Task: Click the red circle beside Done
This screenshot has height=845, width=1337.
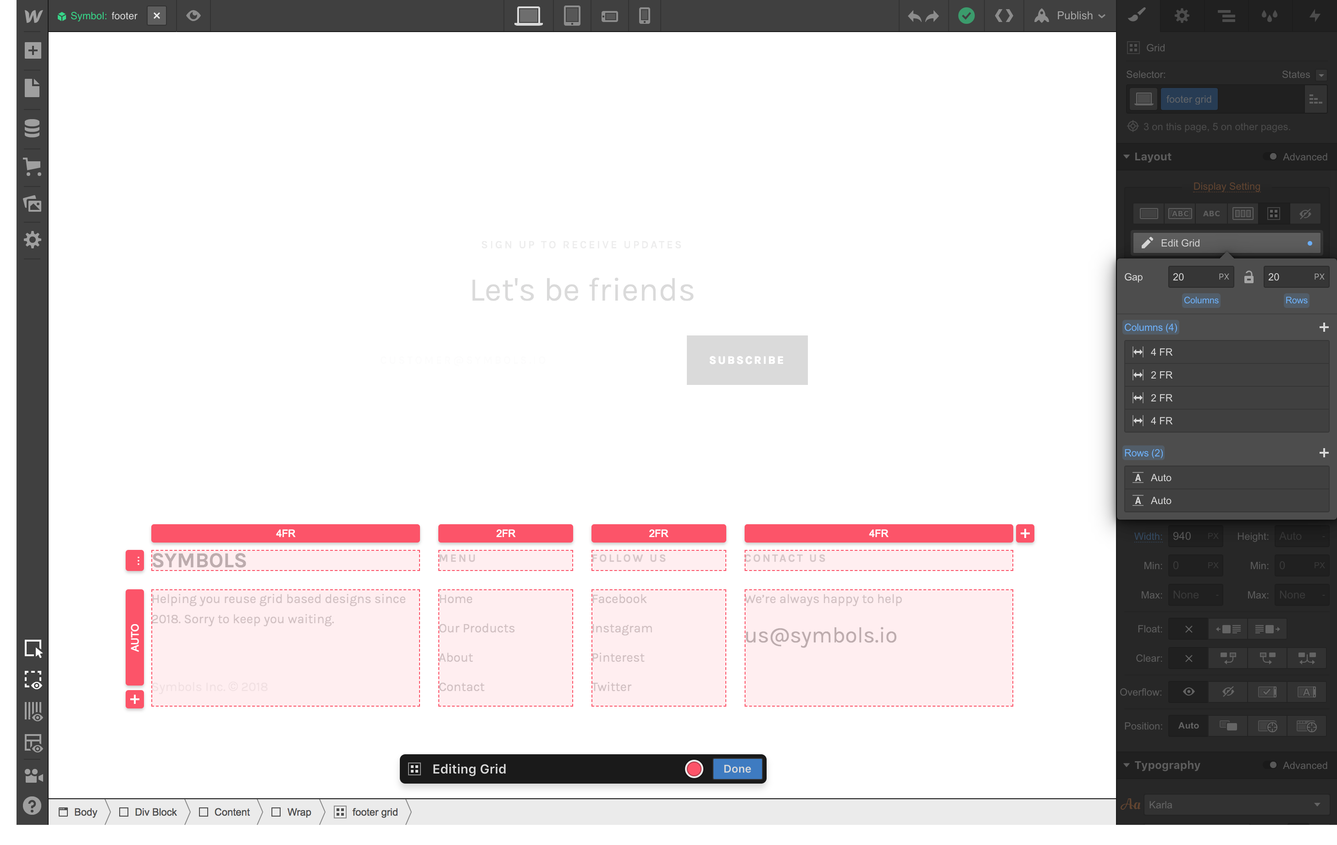Action: (694, 769)
